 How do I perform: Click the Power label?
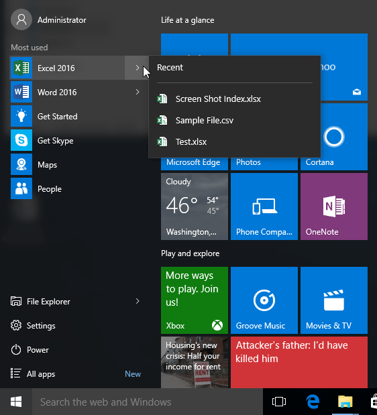38,350
